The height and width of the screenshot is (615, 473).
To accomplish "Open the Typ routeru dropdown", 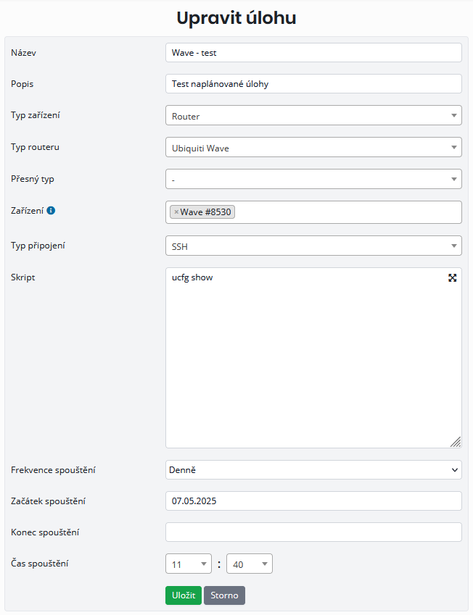I will [x=313, y=147].
